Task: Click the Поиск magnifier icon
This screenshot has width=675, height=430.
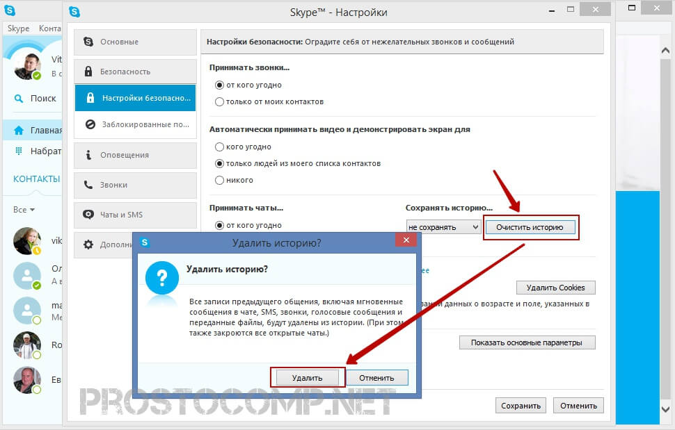Action: tap(19, 99)
